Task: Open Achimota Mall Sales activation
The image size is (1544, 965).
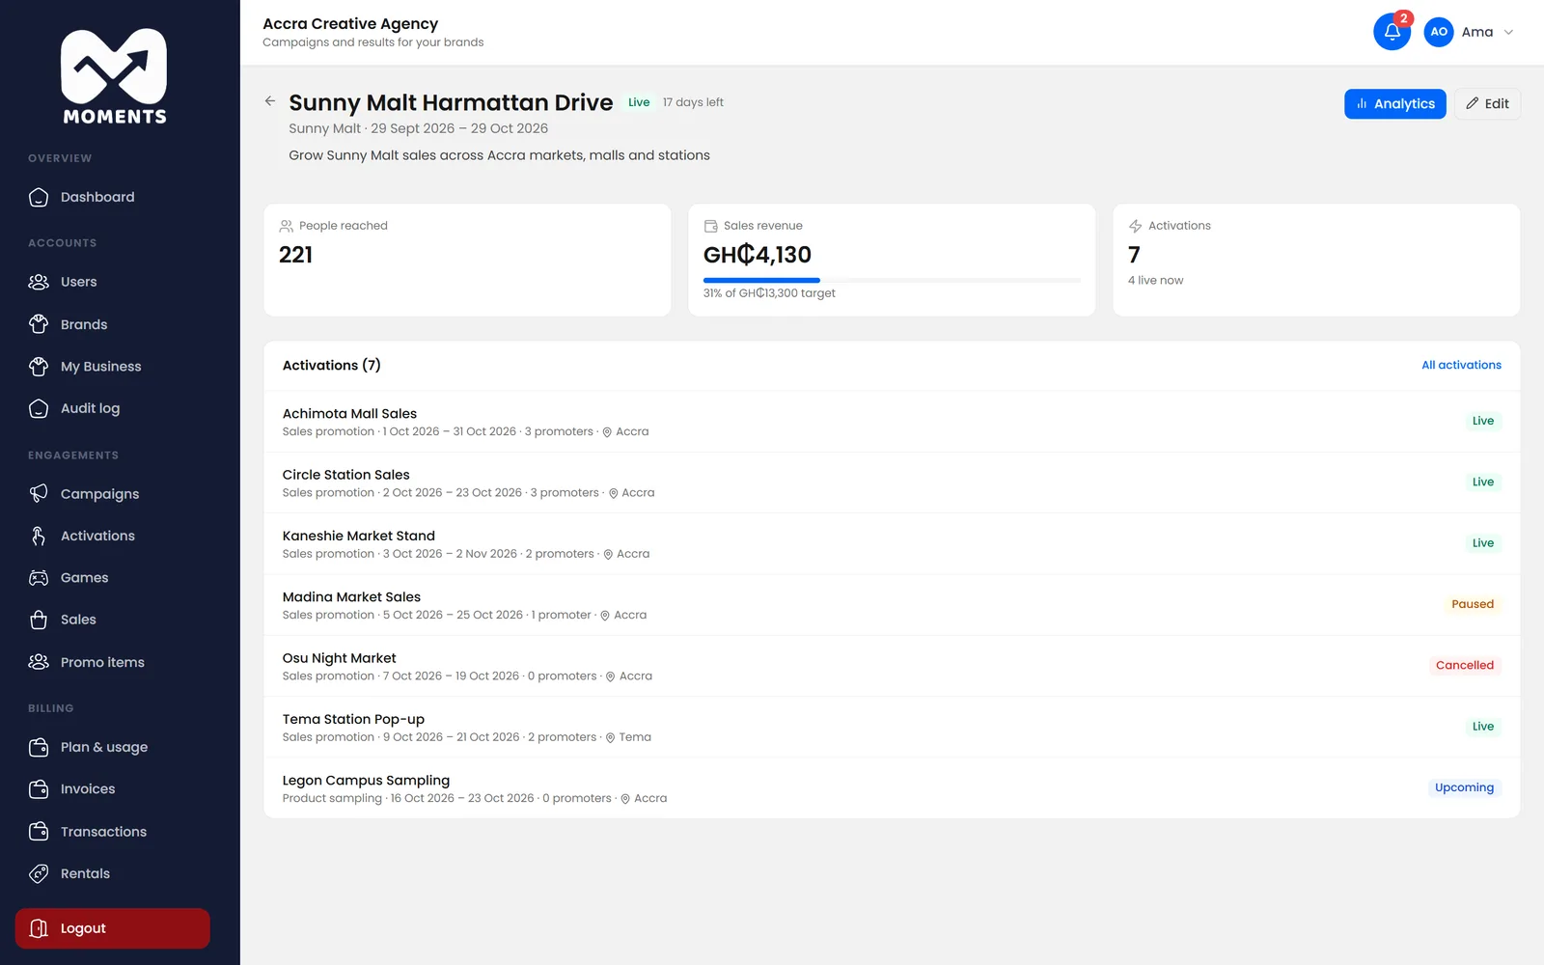Action: click(x=892, y=422)
